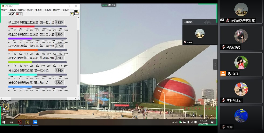This screenshot has width=264, height=133.
Task: Collapse the participant panel with the chevron
Action: [x=215, y=64]
